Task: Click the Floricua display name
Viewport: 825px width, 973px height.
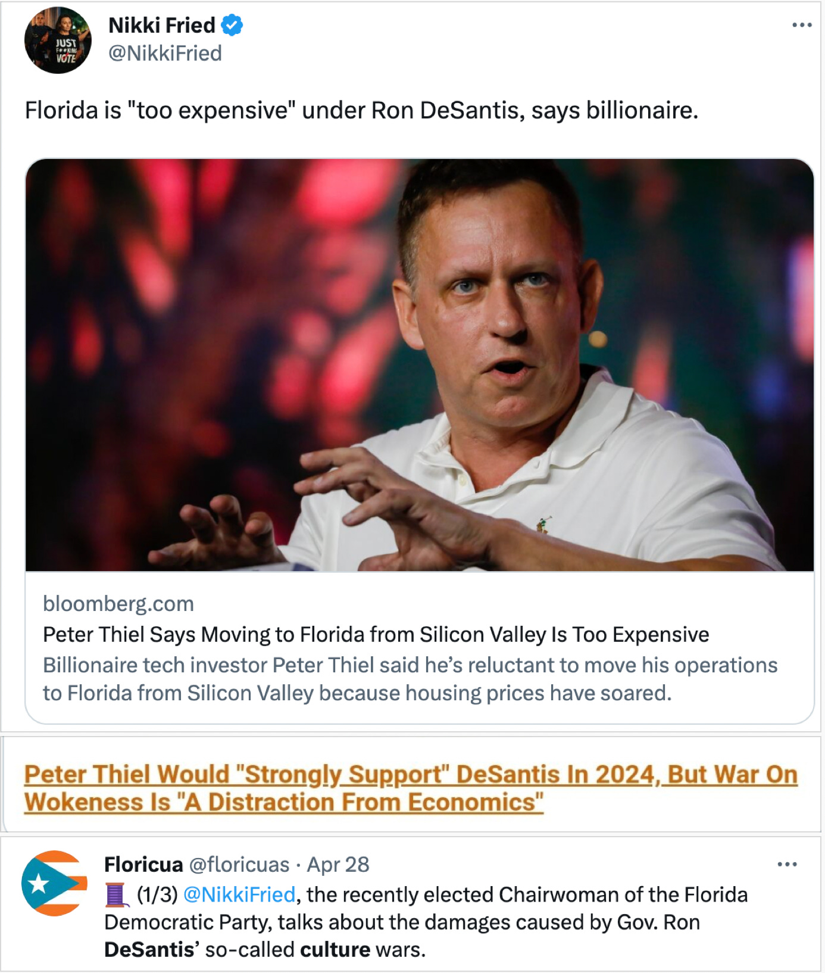Action: click(x=143, y=865)
